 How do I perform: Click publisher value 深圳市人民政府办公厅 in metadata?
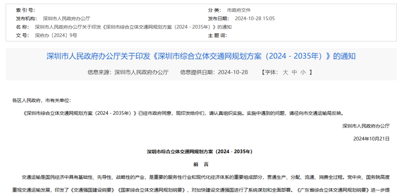66,19
